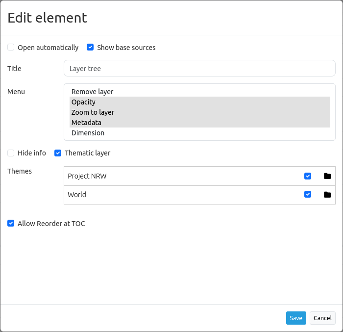343x332 pixels.
Task: Click the Save button
Action: click(296, 318)
